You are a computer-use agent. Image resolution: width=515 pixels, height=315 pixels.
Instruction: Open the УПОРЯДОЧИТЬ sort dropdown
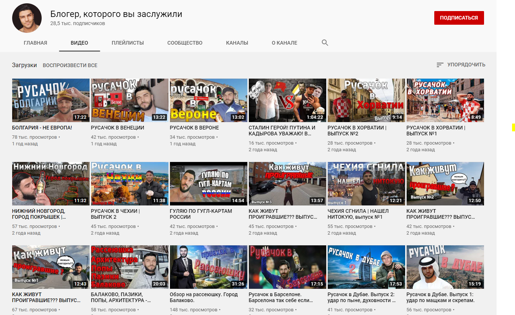tap(461, 65)
